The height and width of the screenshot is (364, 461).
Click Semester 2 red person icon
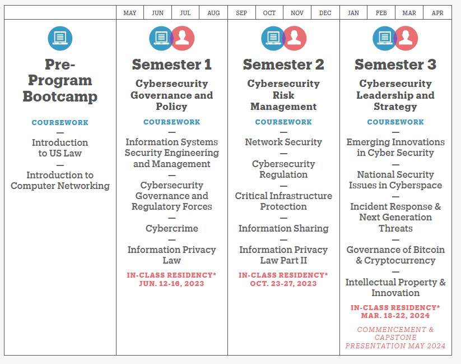tap(296, 38)
